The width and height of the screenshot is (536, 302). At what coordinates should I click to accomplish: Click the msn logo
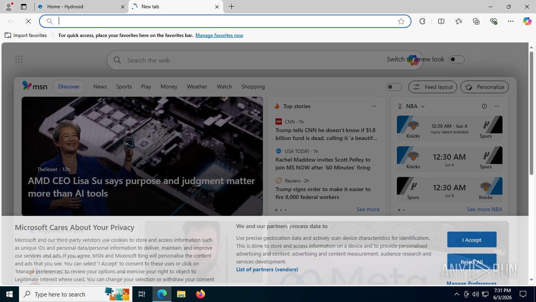35,86
